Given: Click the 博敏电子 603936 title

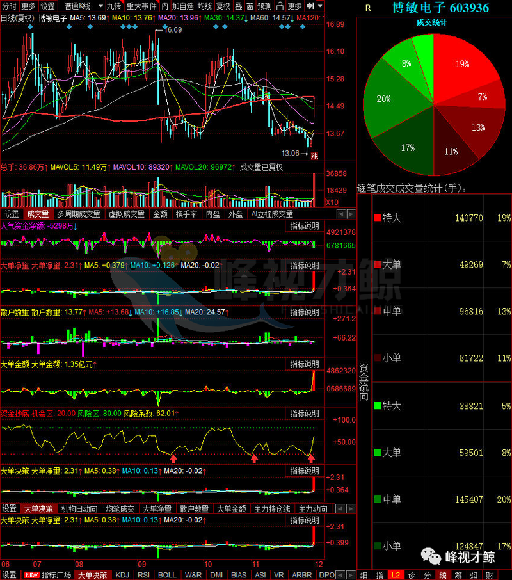Looking at the screenshot, I should pyautogui.click(x=440, y=8).
